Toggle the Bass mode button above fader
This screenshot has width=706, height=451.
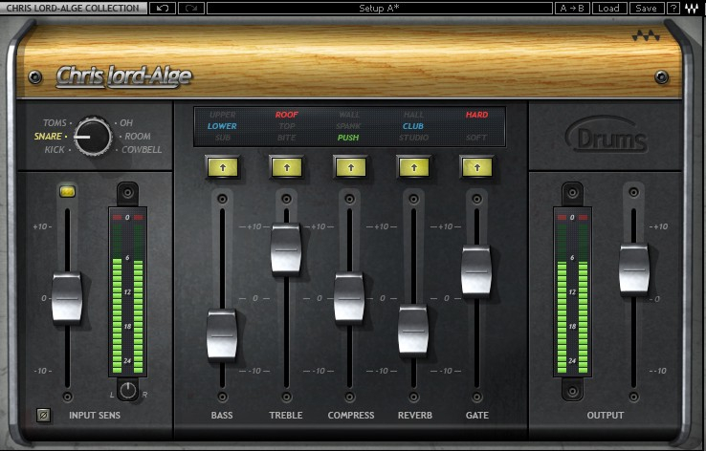click(x=222, y=167)
